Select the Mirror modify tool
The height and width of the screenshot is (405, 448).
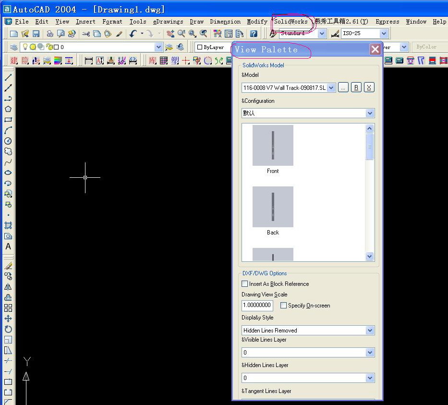point(8,287)
